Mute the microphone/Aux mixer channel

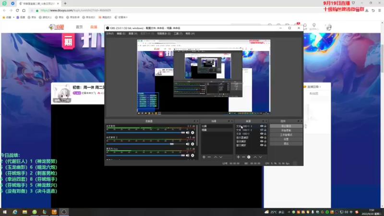(x=188, y=156)
